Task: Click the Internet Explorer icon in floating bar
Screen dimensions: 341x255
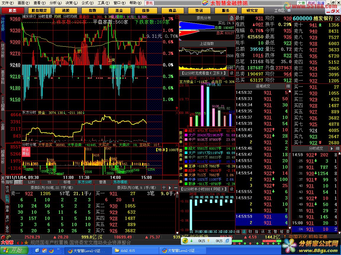Action: coord(227,241)
